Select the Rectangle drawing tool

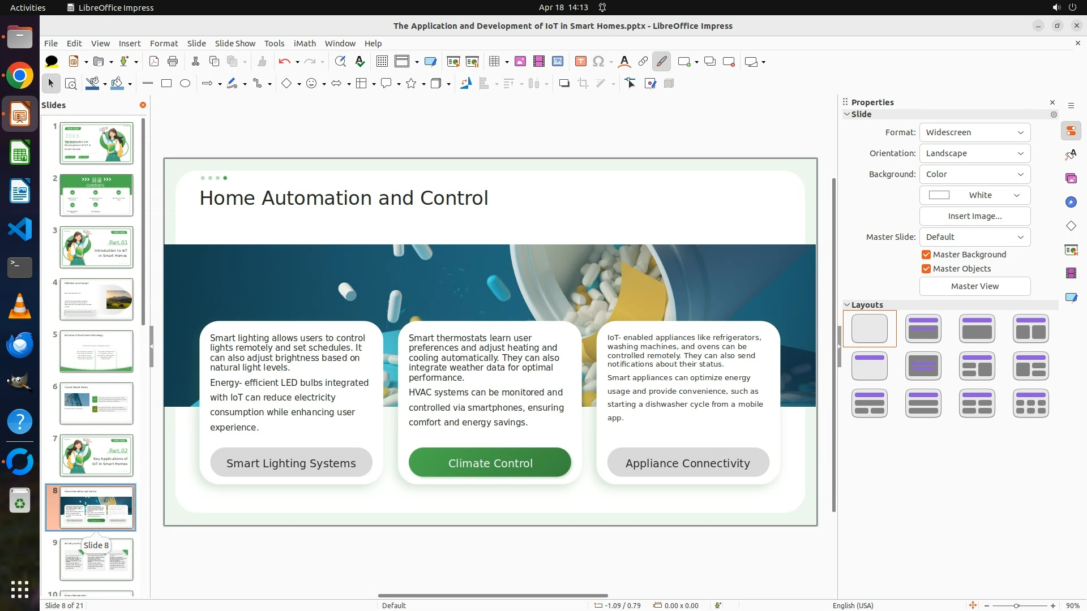pyautogui.click(x=166, y=84)
